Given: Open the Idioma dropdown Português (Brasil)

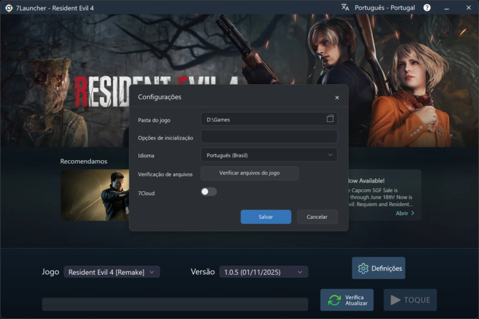Looking at the screenshot, I should (x=269, y=155).
